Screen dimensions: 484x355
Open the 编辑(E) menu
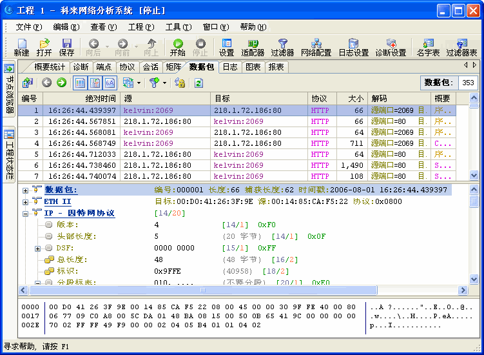pos(66,27)
